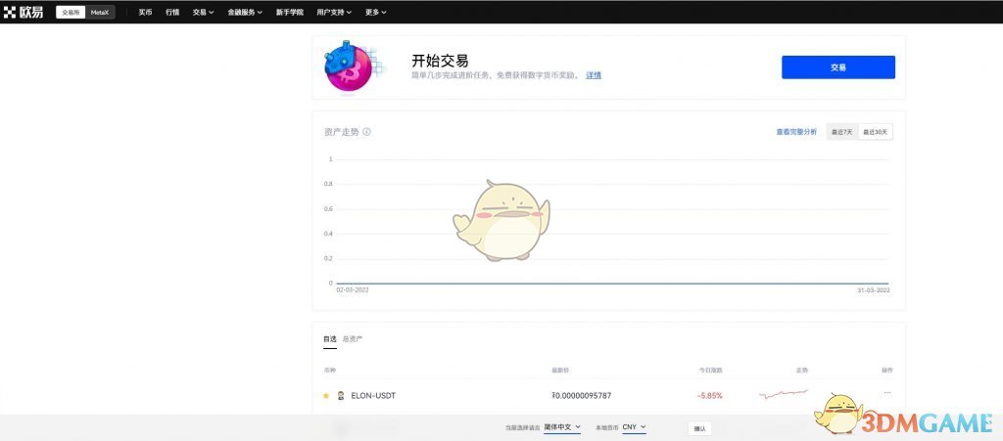This screenshot has height=441, width=1003.
Task: Open the ELON-USDT trend sparkline
Action: [x=783, y=394]
